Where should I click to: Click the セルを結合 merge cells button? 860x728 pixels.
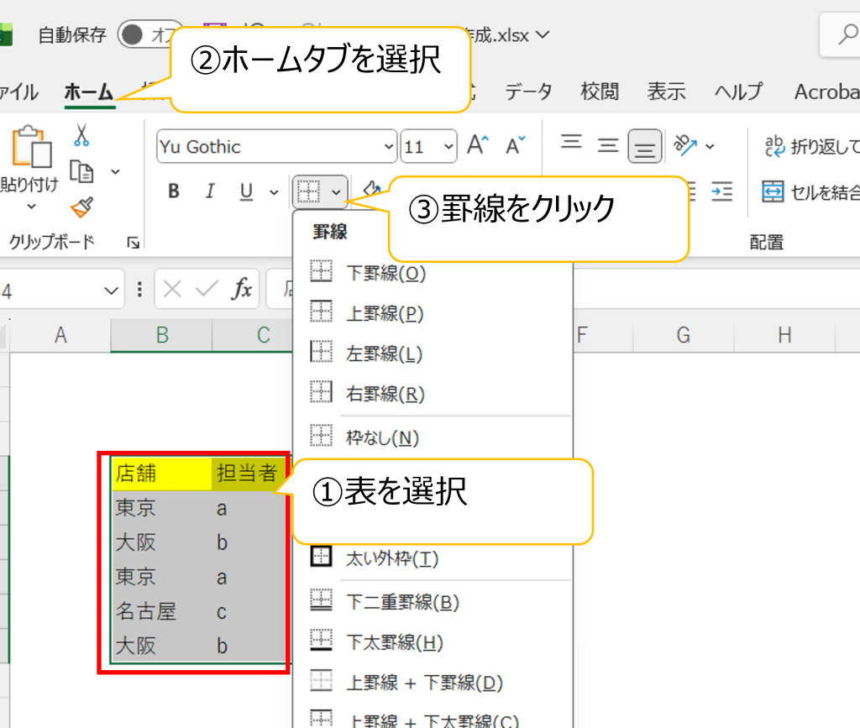(811, 192)
